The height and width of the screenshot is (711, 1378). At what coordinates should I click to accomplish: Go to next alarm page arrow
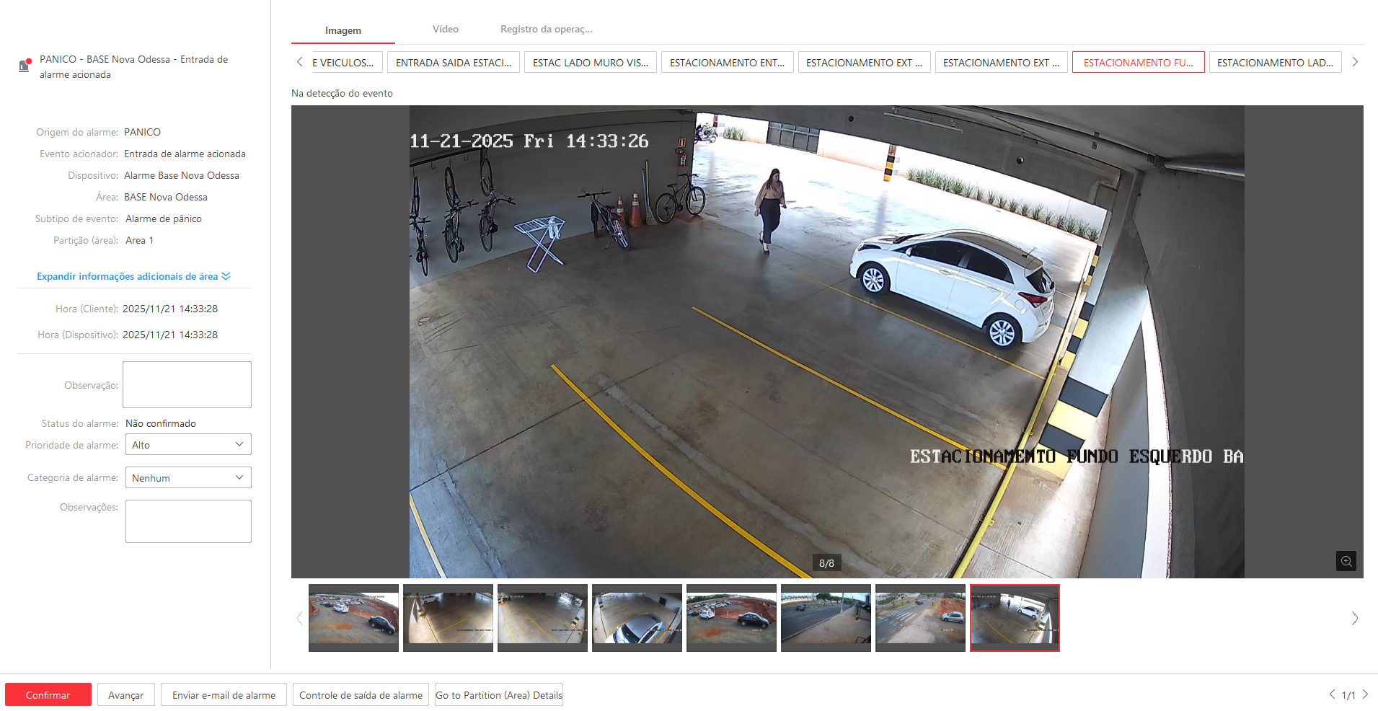pyautogui.click(x=1365, y=694)
